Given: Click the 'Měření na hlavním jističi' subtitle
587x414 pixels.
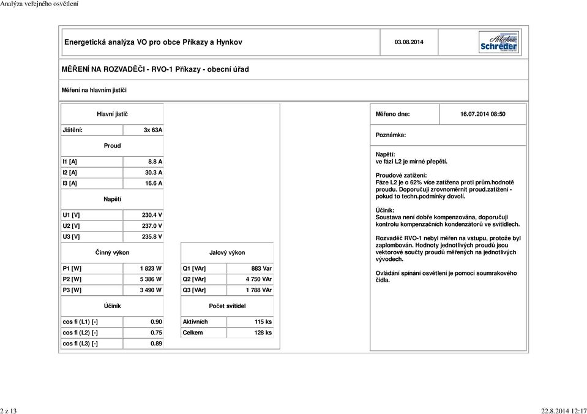Looking at the screenshot, I should 94,90.
